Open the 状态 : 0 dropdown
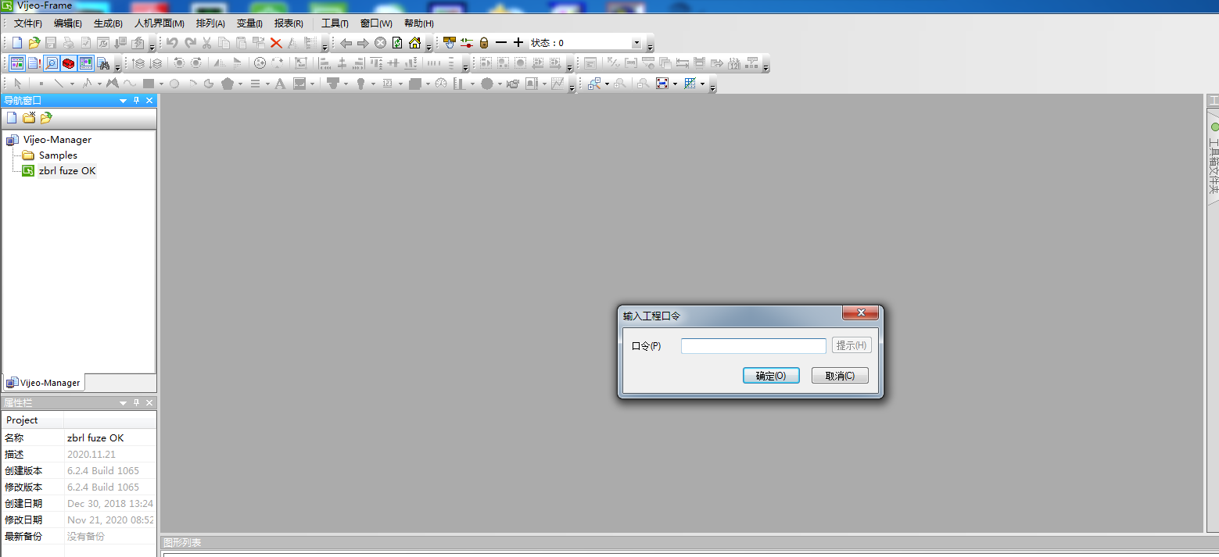This screenshot has width=1219, height=557. (x=636, y=43)
